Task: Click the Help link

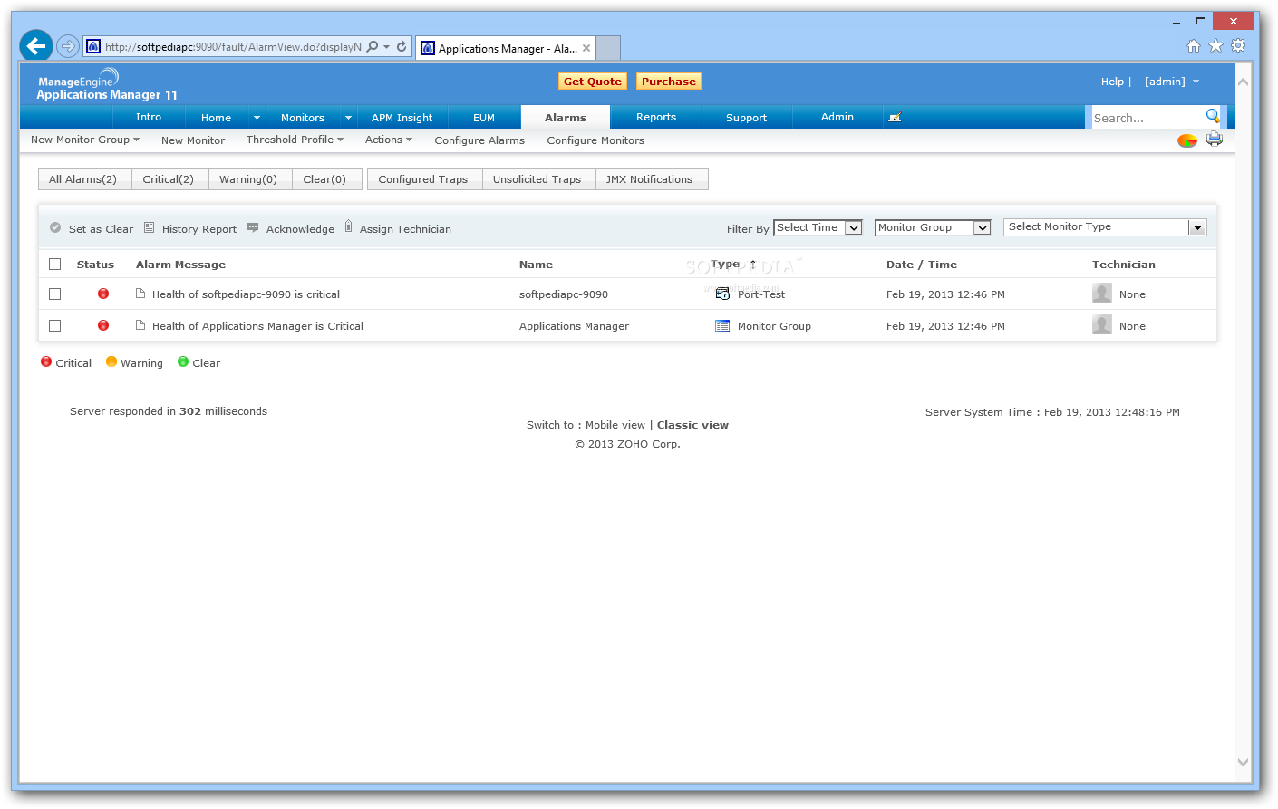Action: [1112, 82]
